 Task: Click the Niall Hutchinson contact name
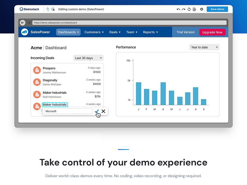click(52, 97)
